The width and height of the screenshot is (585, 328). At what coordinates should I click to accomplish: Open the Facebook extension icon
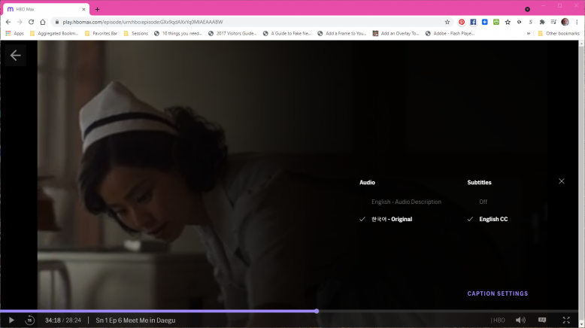click(x=473, y=22)
